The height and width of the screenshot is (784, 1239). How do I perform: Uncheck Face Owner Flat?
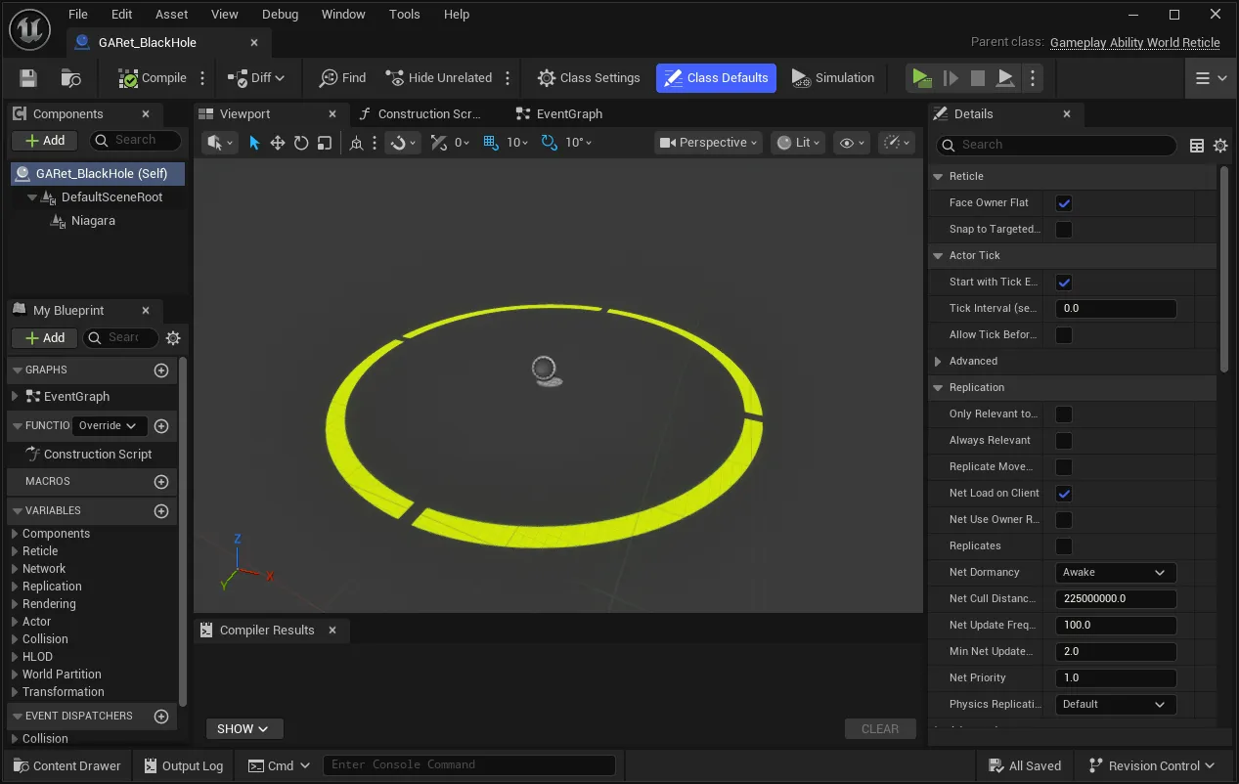pos(1064,203)
